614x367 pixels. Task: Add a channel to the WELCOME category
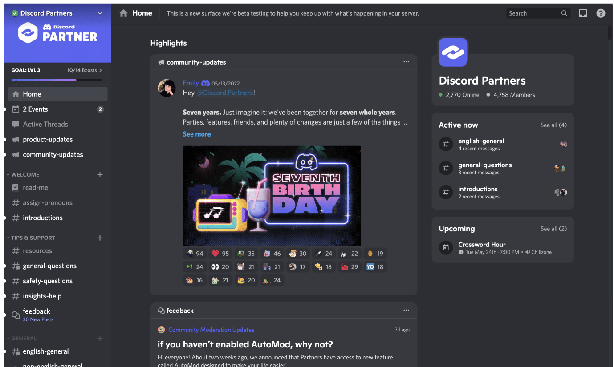(100, 175)
